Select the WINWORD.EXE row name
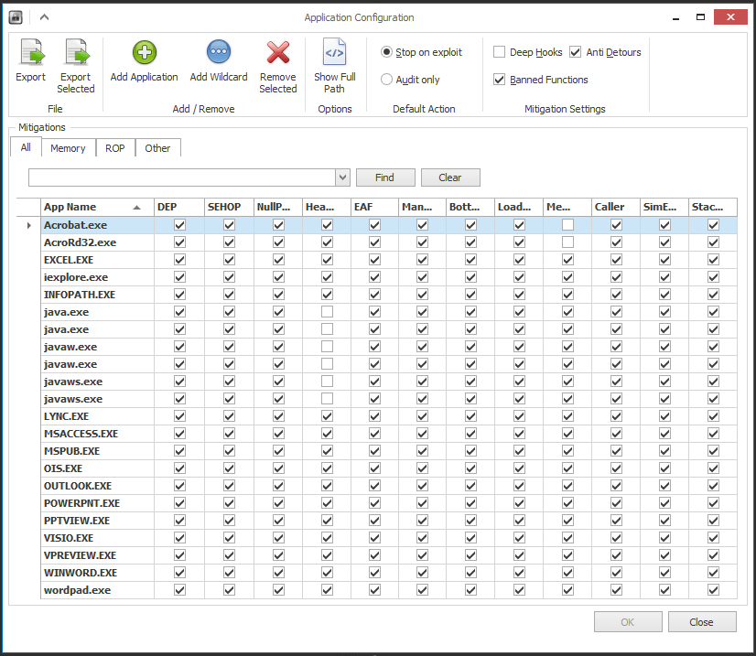This screenshot has height=656, width=756. (81, 572)
